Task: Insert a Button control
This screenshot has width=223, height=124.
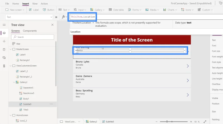Action: [x=49, y=10]
